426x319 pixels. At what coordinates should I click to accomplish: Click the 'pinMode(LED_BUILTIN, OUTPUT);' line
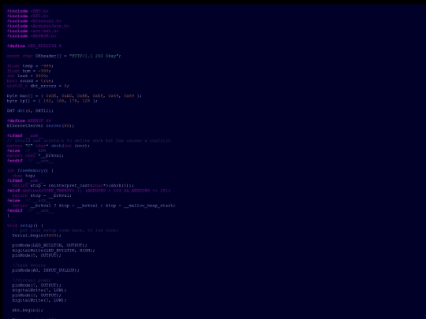50,245
